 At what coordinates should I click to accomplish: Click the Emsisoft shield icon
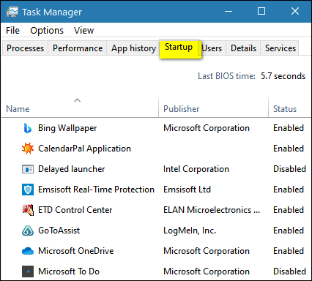28,190
